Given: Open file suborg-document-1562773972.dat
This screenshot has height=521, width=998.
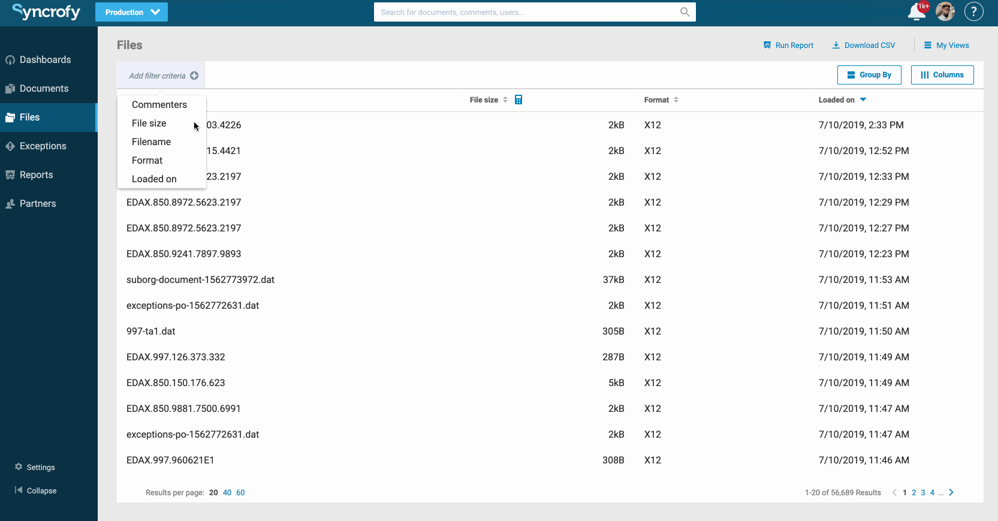Looking at the screenshot, I should point(200,279).
